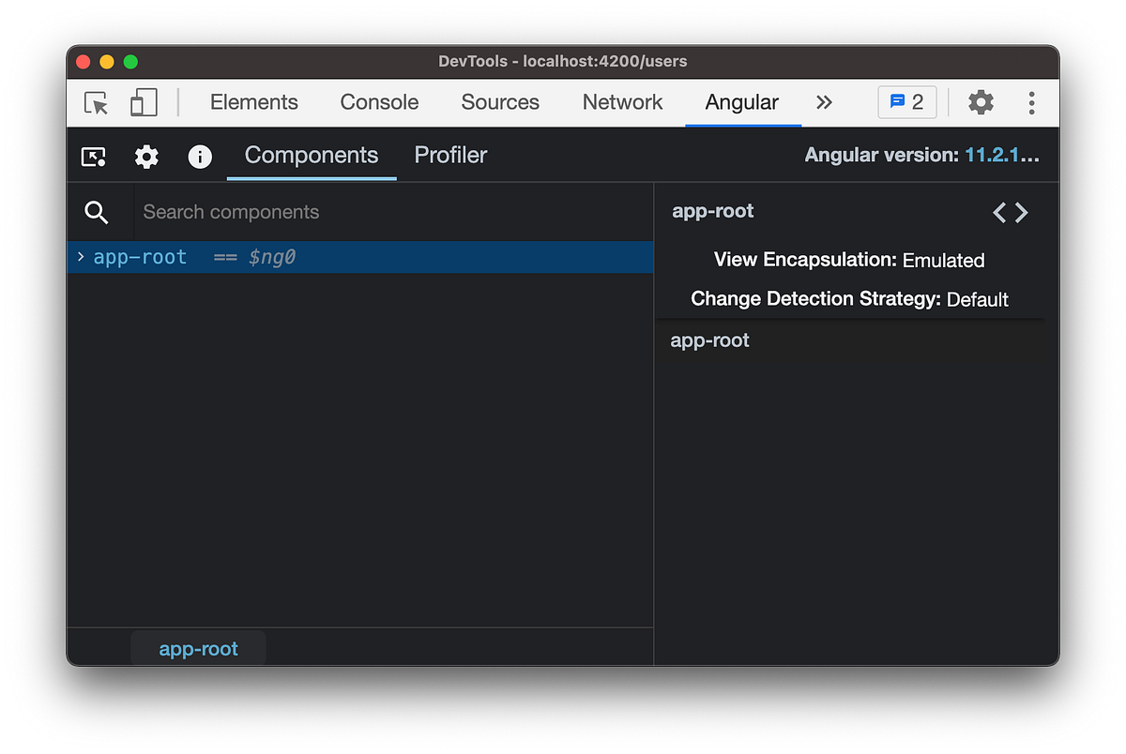Screen dimensions: 1126x754
Task: Open app-root source with the code brackets icon
Action: [x=1011, y=212]
